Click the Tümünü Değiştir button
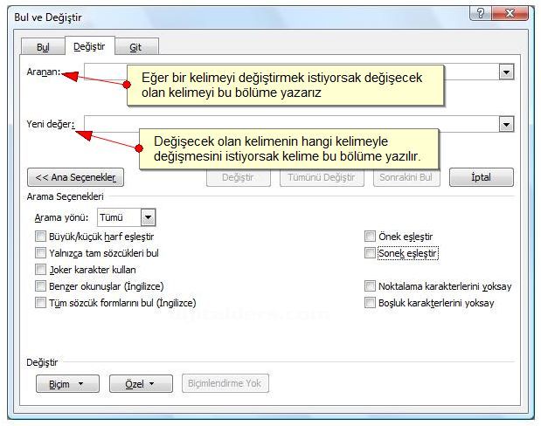 322,177
